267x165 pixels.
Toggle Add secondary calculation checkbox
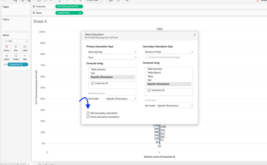point(88,113)
